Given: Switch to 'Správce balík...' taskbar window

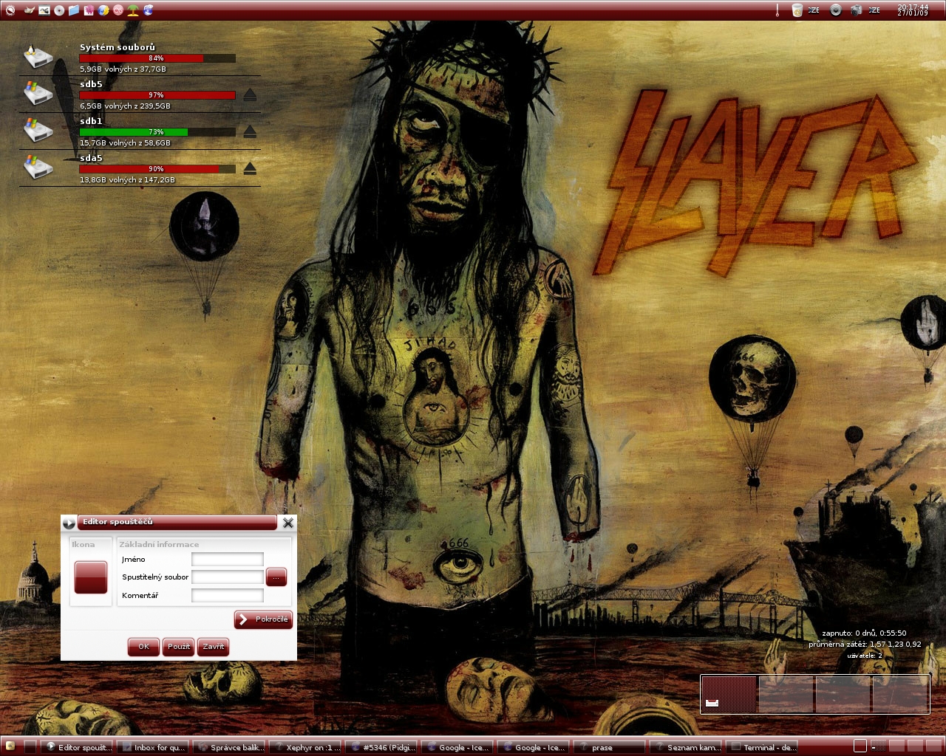Looking at the screenshot, I should [229, 747].
